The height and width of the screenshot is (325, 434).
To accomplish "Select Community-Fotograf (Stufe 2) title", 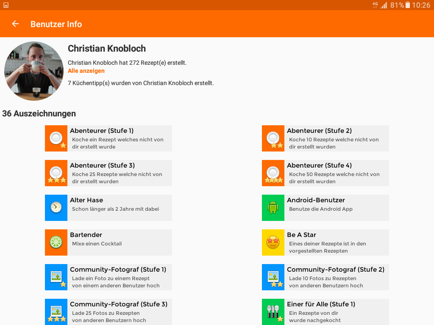I will click(x=336, y=270).
